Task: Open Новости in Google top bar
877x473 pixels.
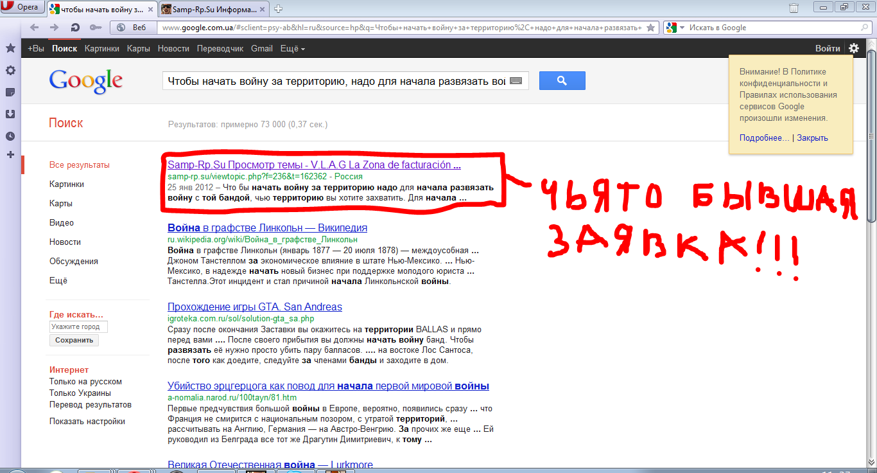Action: coord(173,48)
